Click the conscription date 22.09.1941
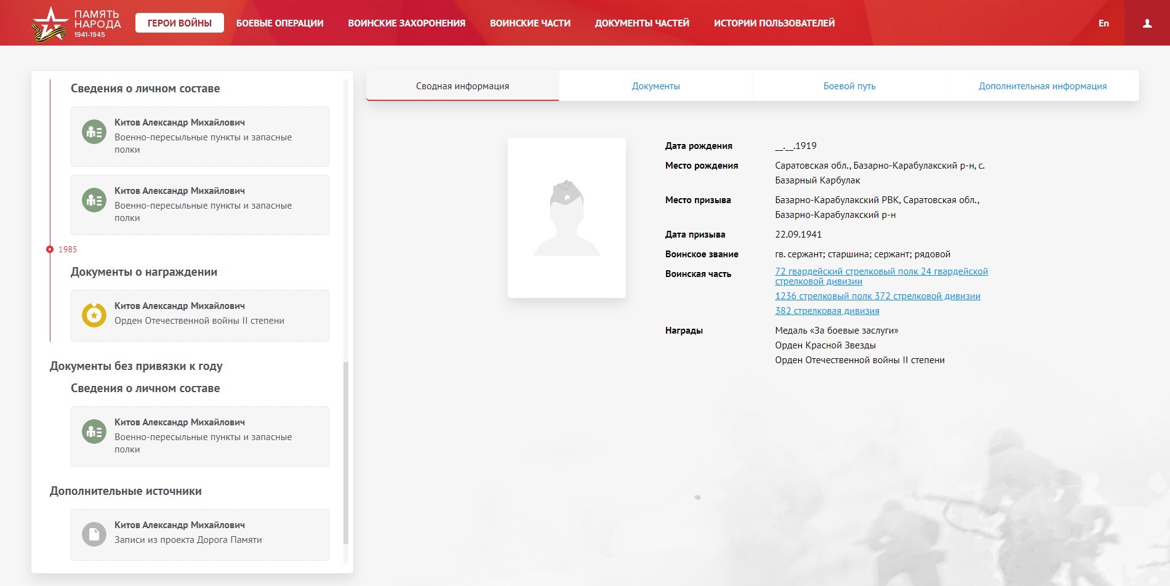 point(798,235)
